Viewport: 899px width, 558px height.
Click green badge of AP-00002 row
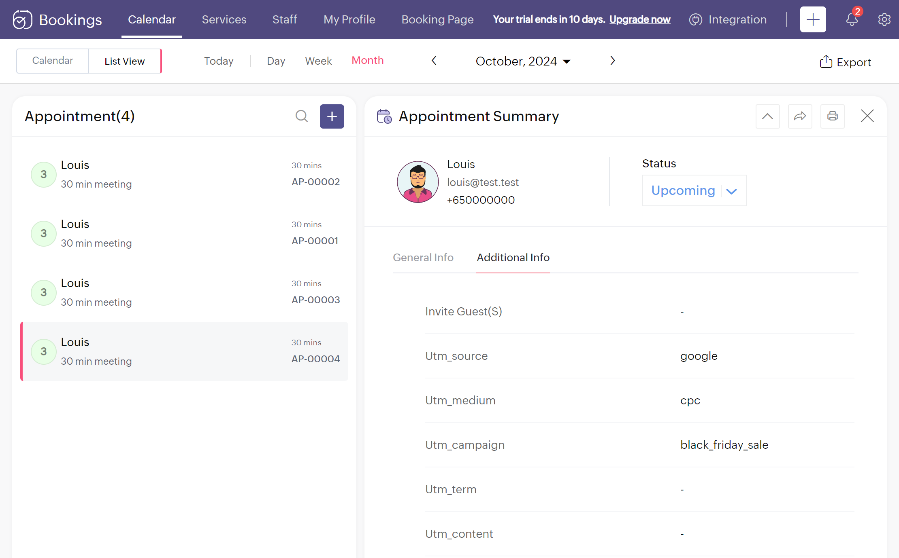pyautogui.click(x=44, y=174)
